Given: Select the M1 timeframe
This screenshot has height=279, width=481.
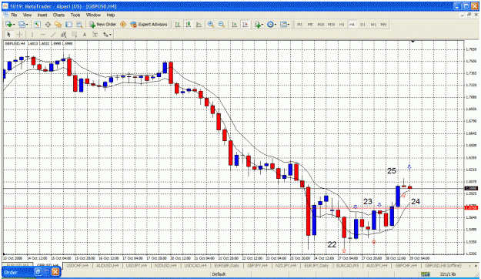Looking at the screenshot, I should coord(299,24).
